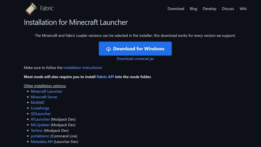The image size is (261, 147).
Task: Open the portablemc command line option
Action: pos(40,136)
